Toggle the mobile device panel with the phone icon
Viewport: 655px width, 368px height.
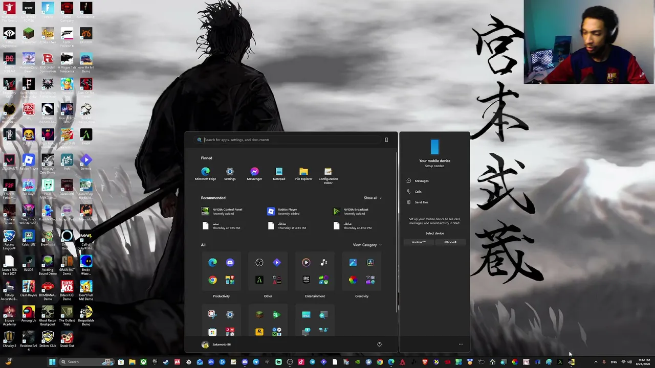(386, 140)
